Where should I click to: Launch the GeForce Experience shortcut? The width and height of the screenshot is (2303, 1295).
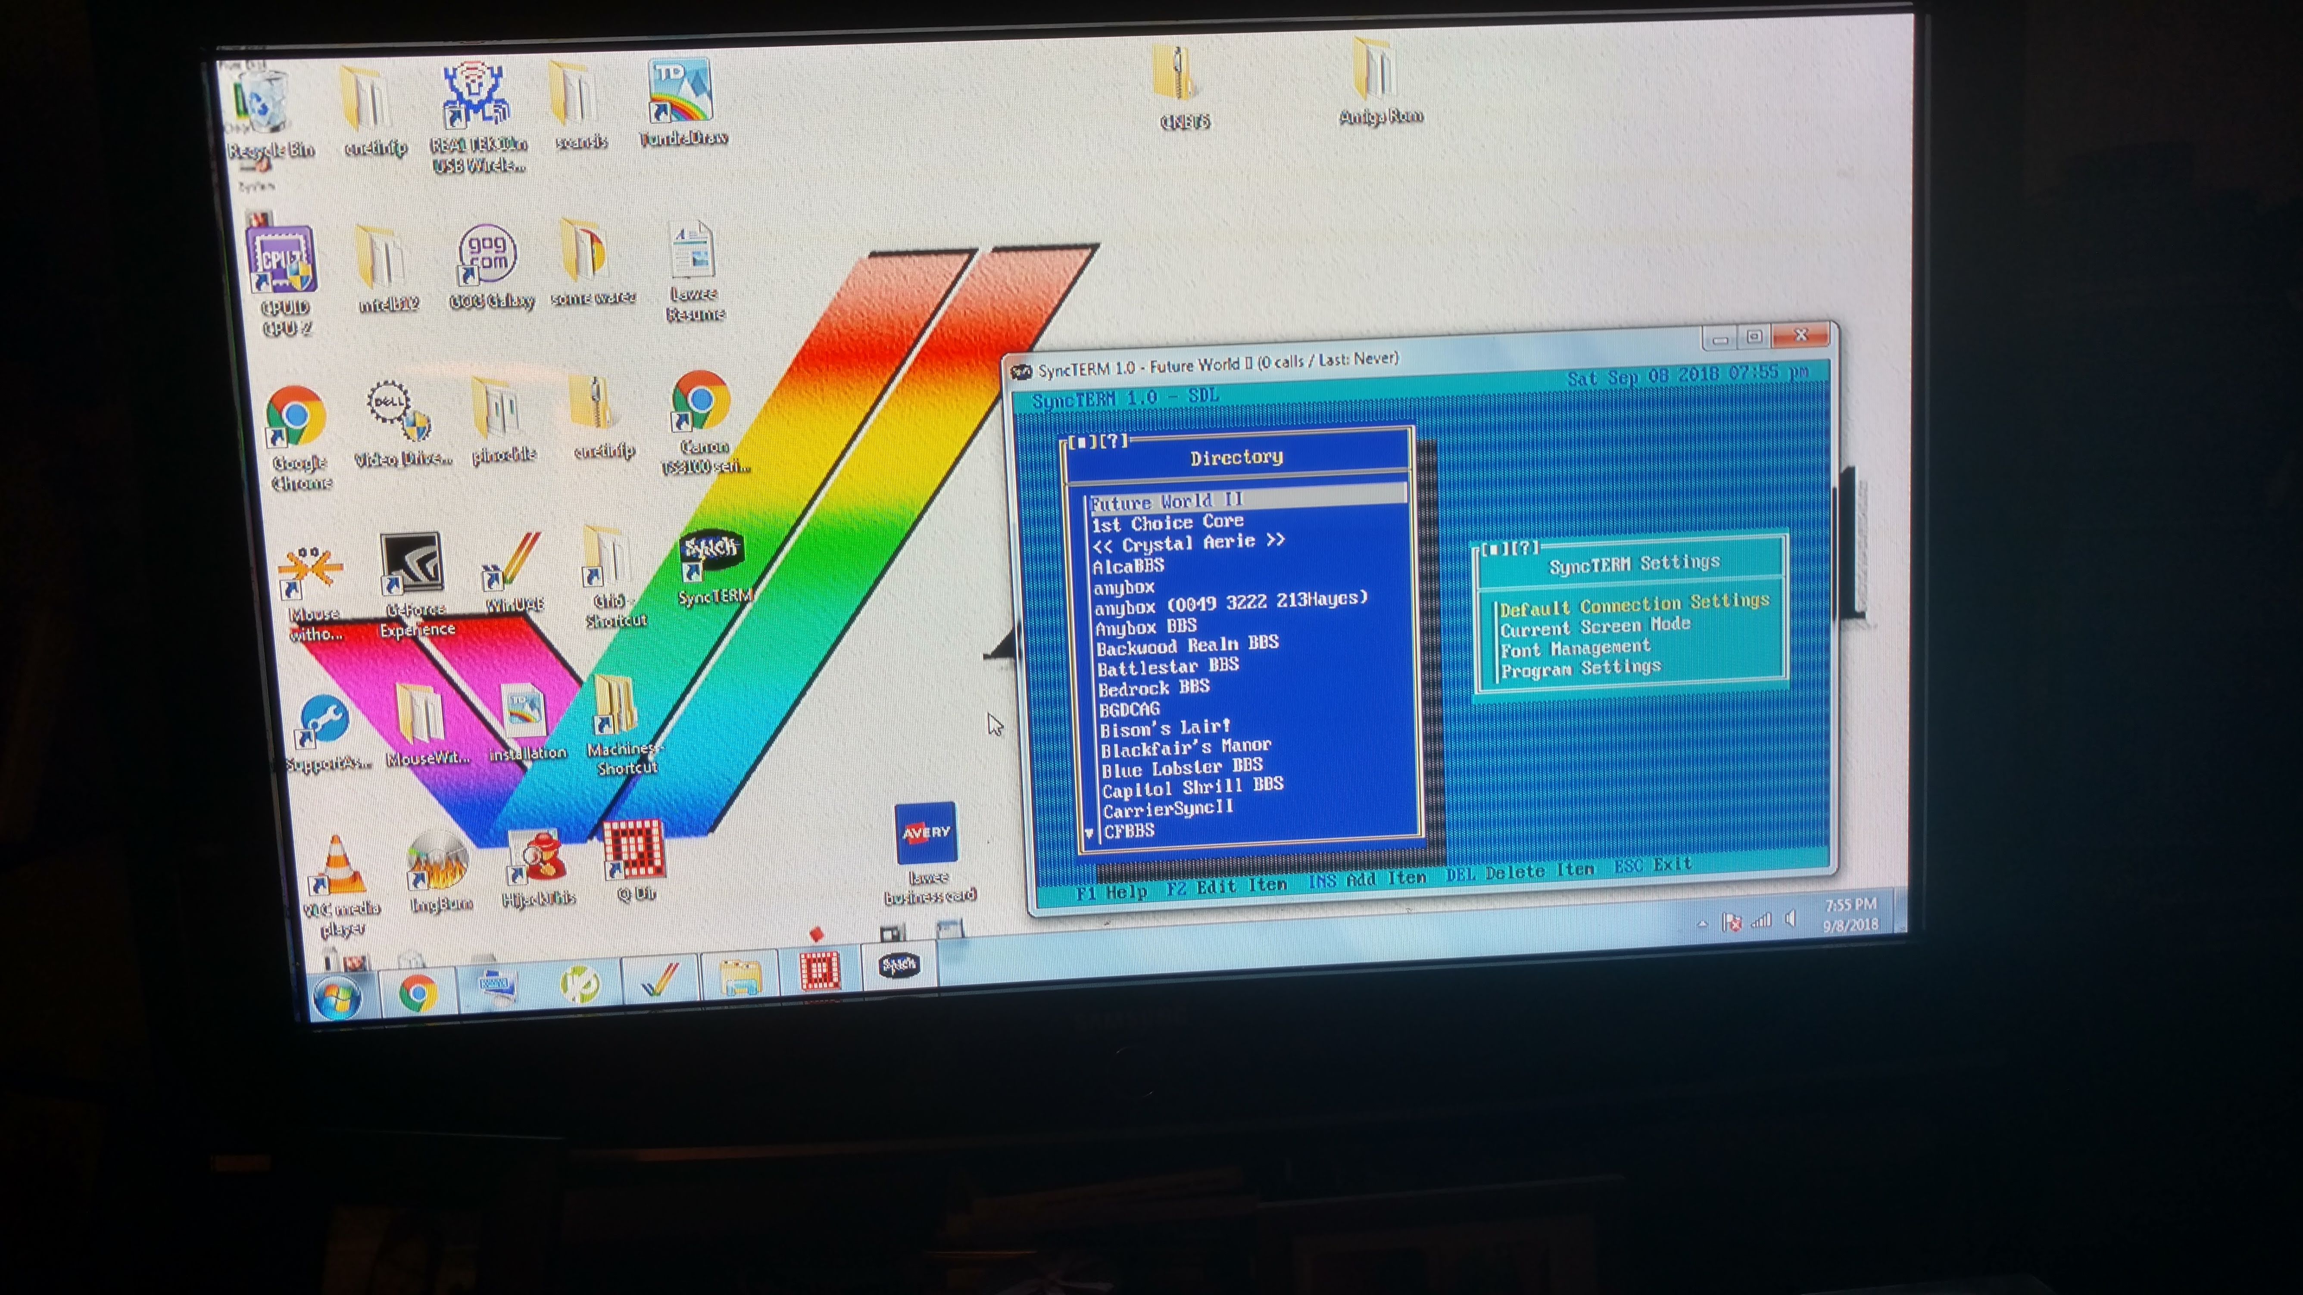415,585
